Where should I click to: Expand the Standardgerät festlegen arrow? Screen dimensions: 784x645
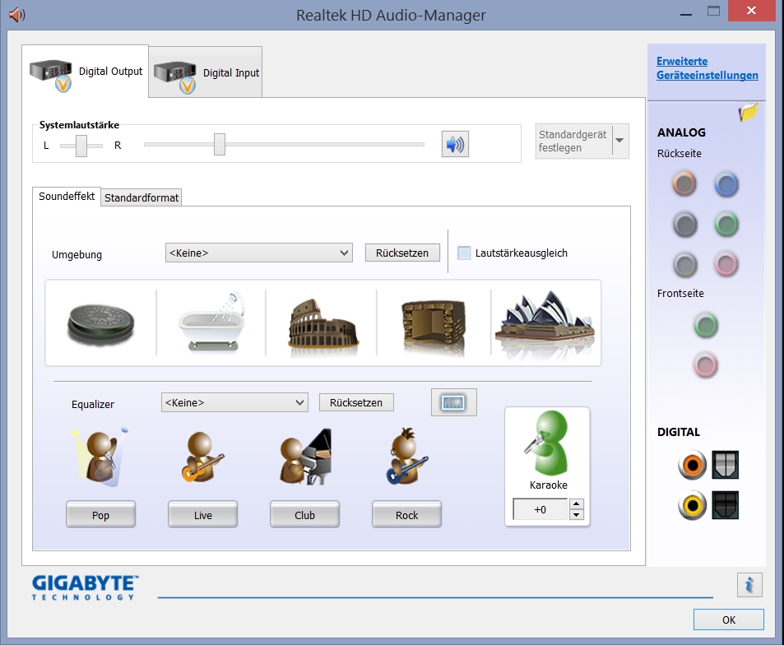click(x=619, y=141)
